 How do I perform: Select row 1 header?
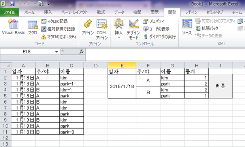pyautogui.click(x=6, y=72)
